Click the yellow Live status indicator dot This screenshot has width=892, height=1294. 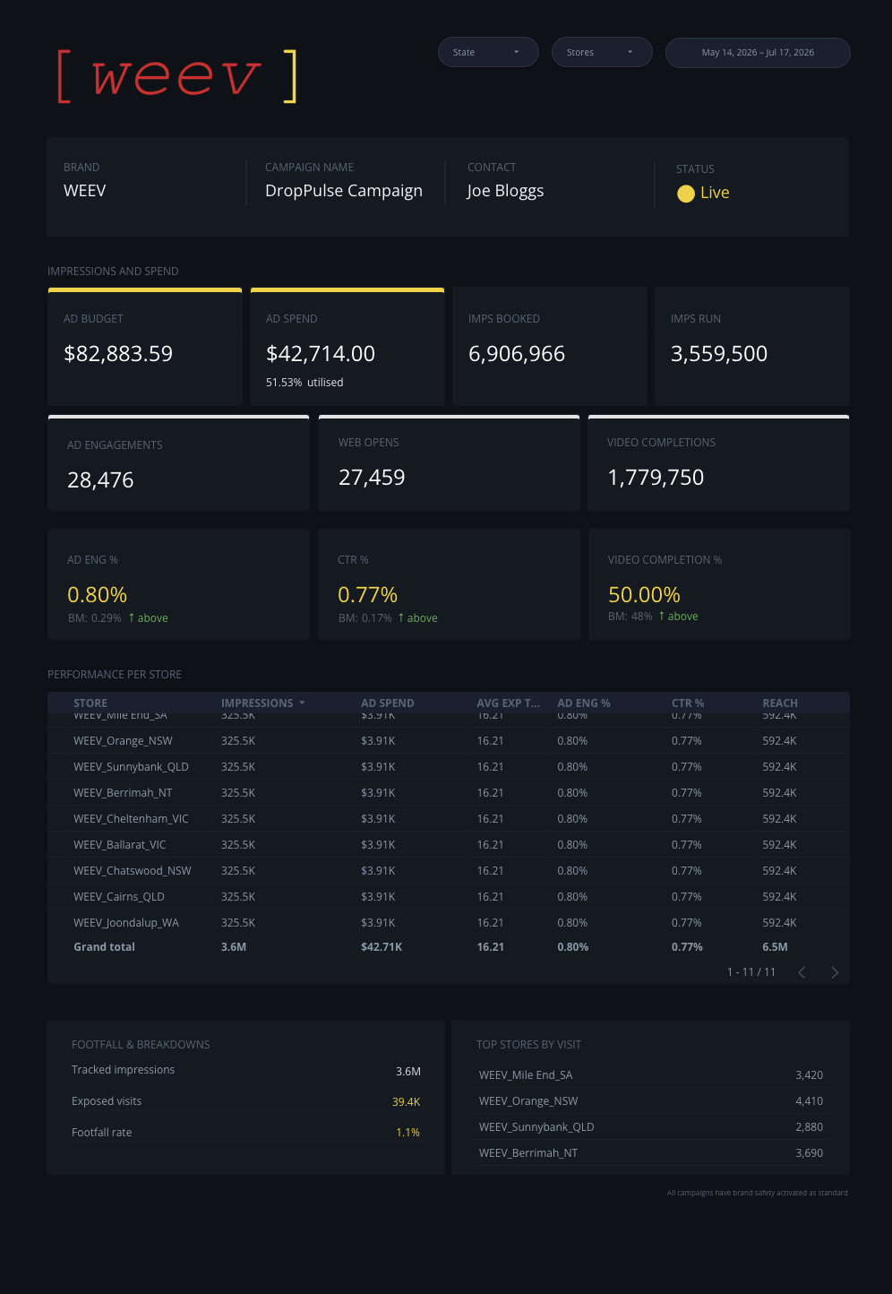(x=686, y=194)
